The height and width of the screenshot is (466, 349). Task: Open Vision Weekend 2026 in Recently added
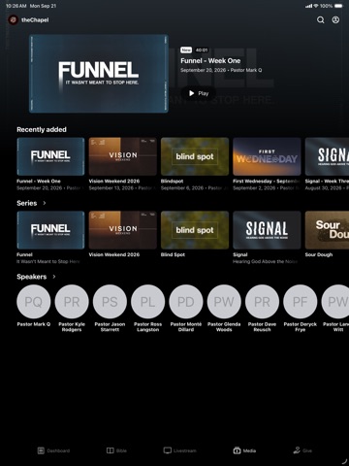(x=123, y=156)
